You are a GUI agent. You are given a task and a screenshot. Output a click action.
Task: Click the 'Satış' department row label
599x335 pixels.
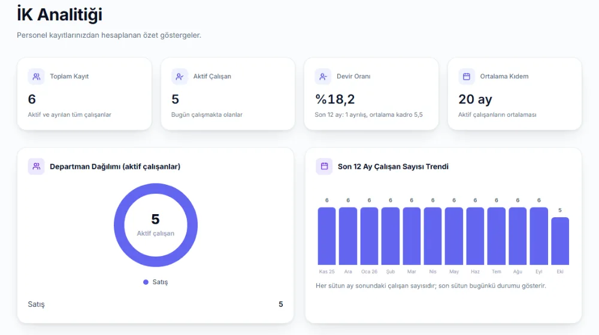pos(37,304)
